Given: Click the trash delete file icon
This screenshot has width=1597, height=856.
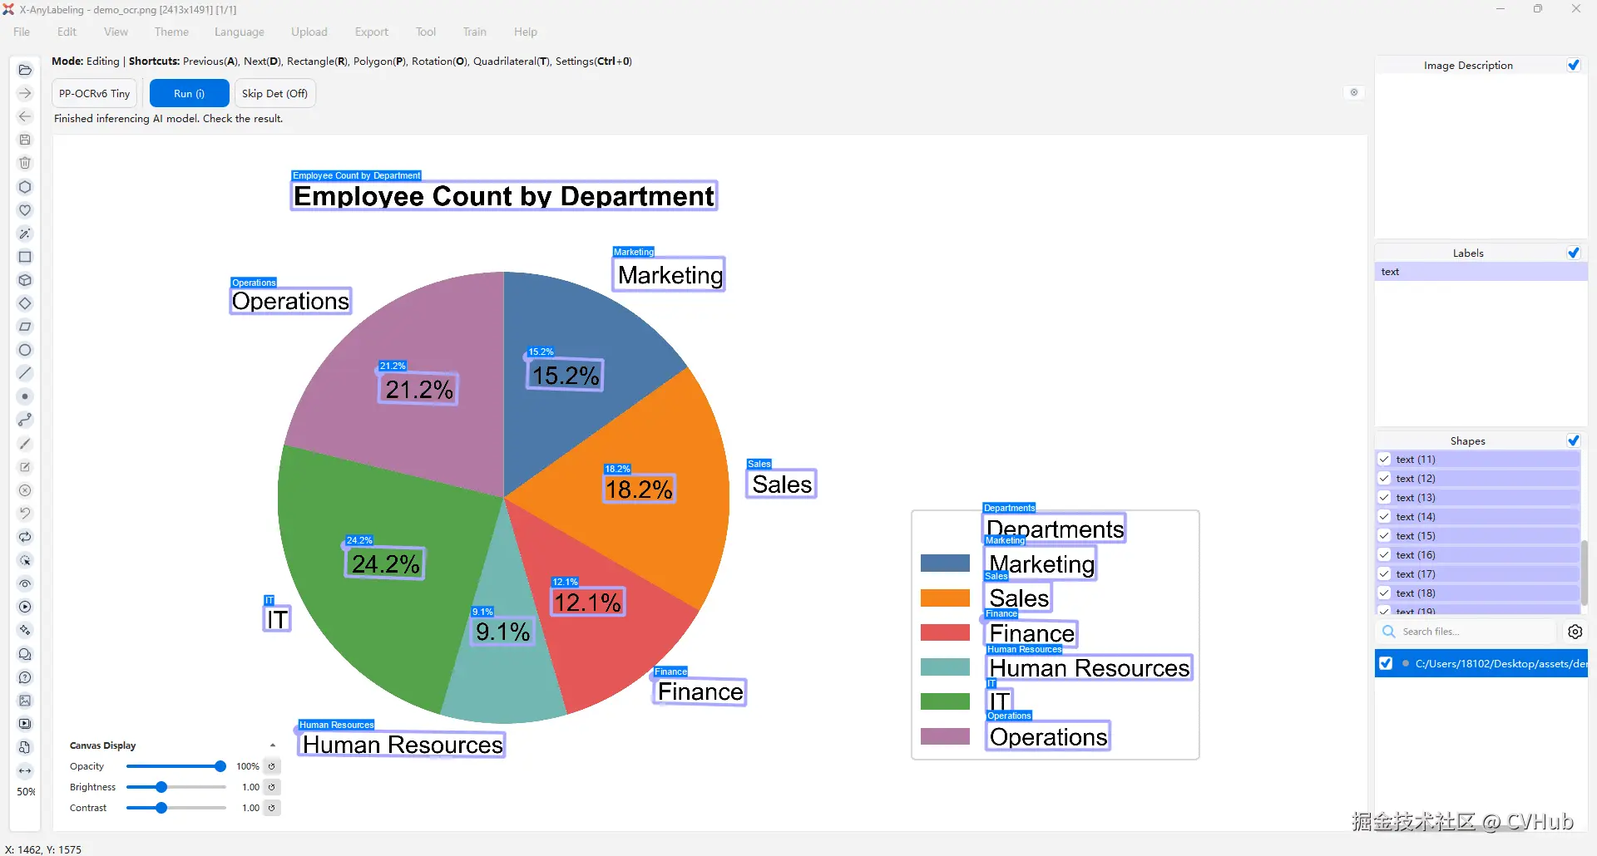Looking at the screenshot, I should pyautogui.click(x=25, y=163).
